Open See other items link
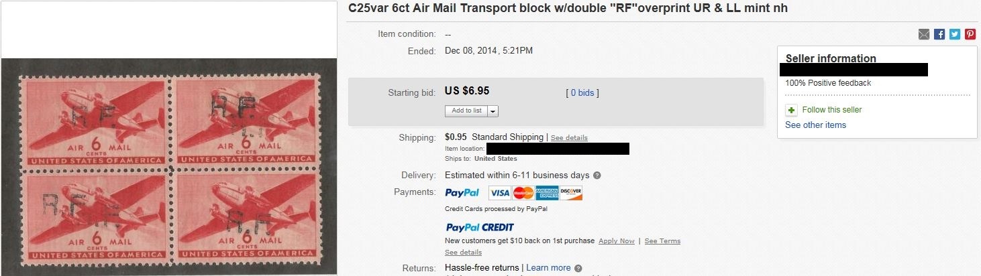The height and width of the screenshot is (276, 981). tap(815, 125)
